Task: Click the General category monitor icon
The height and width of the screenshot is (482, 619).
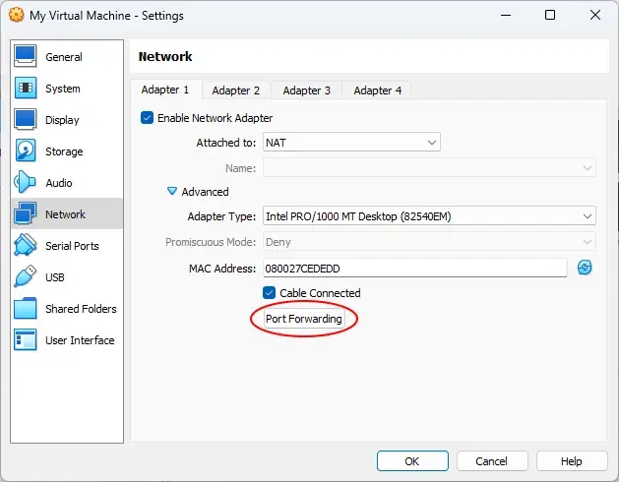Action: click(26, 56)
